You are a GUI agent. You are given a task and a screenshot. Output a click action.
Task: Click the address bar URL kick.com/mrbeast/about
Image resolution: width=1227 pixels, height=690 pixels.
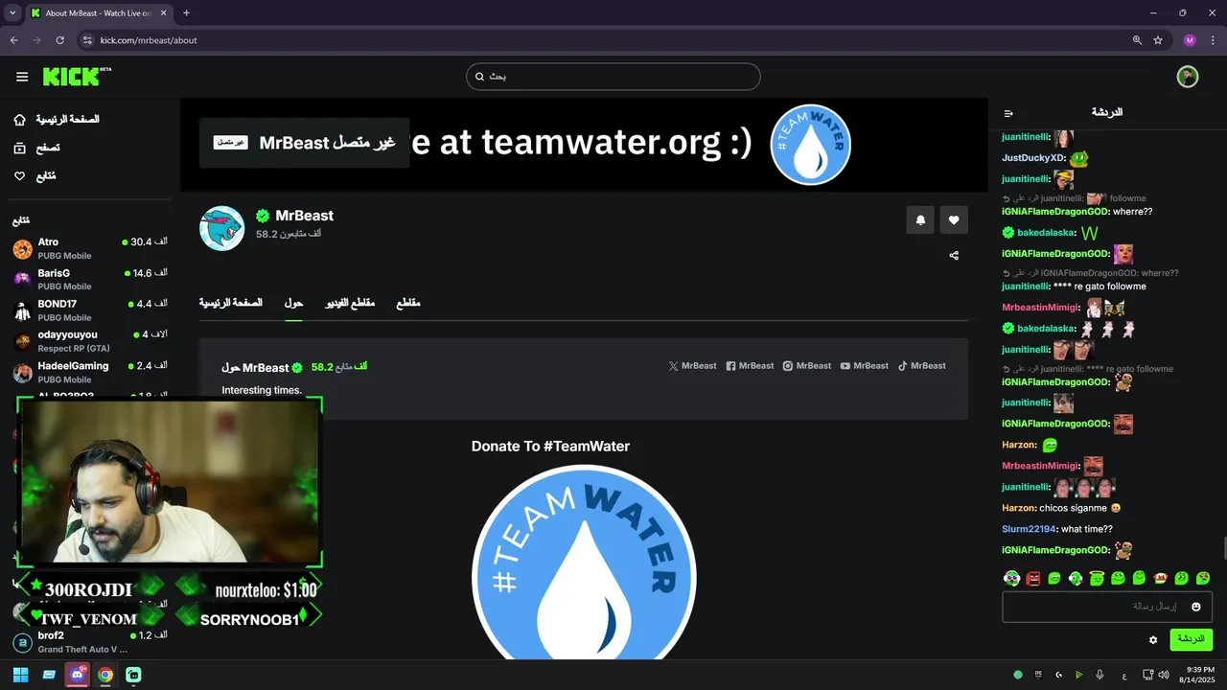(149, 40)
